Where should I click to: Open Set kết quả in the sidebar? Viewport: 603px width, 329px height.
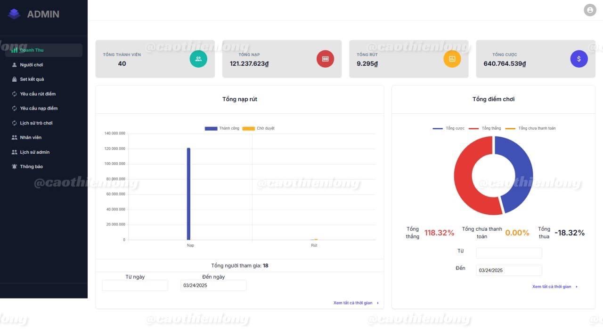[x=32, y=79]
